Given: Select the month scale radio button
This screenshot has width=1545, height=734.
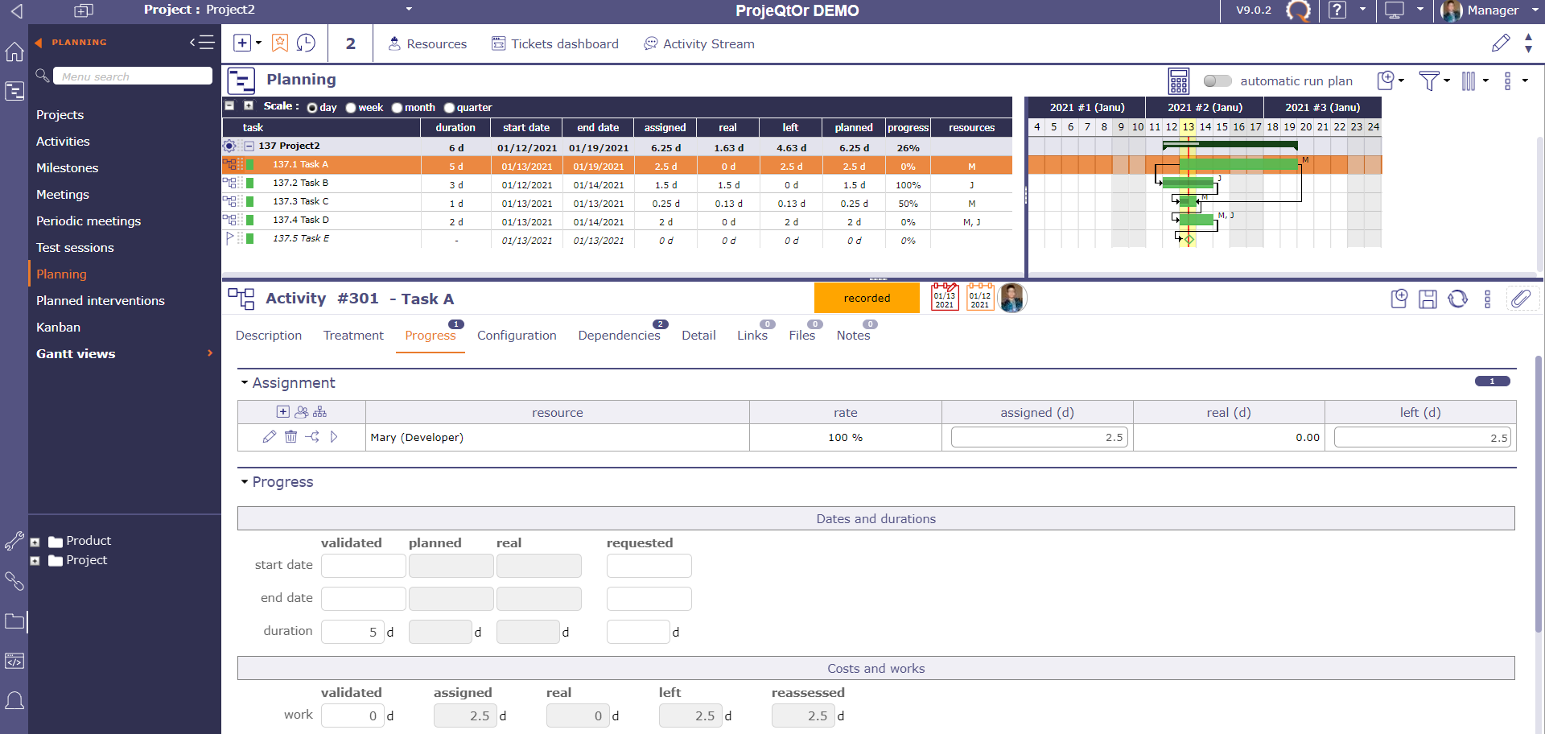Looking at the screenshot, I should [x=397, y=108].
